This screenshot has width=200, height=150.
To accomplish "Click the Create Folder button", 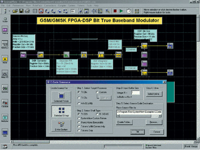I will [124, 122].
